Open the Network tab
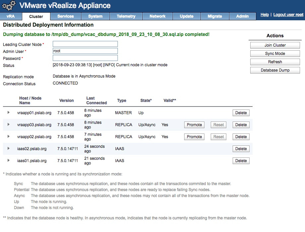305x232 pixels. click(158, 16)
